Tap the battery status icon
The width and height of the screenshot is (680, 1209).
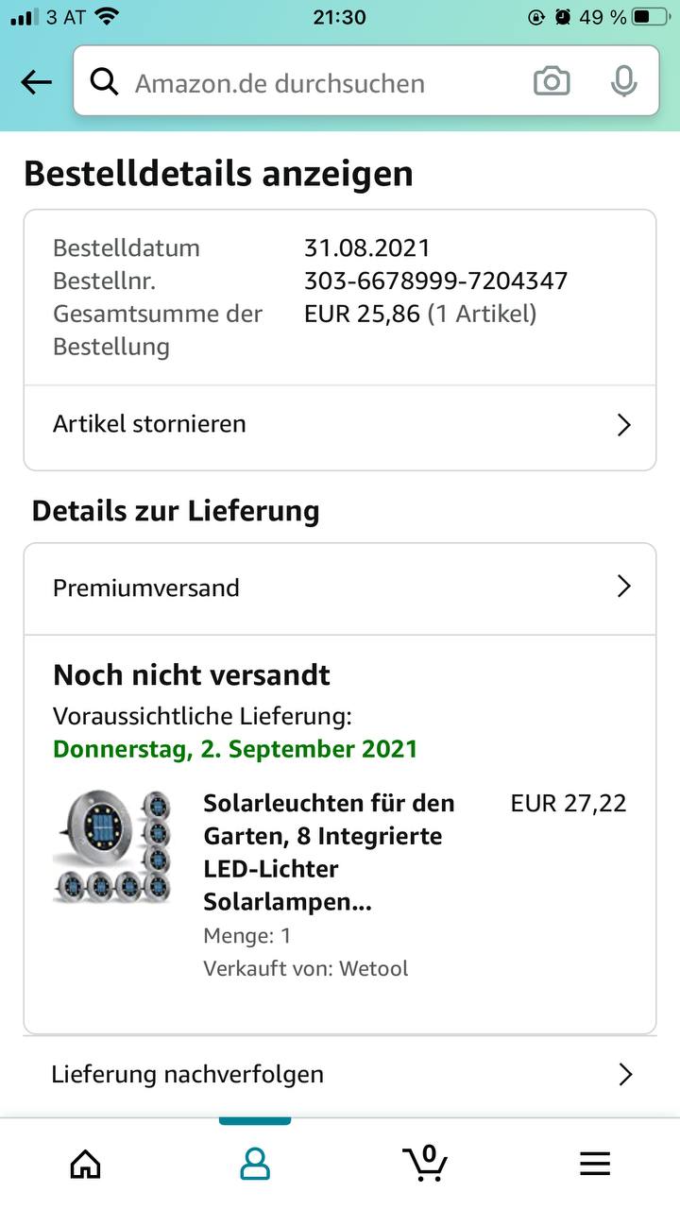653,17
